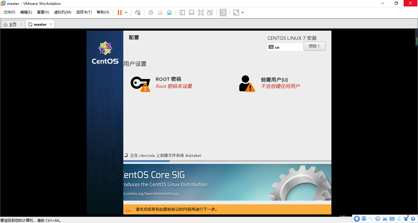The image size is (418, 223).
Task: Toggle the library sidebar panel icon
Action: tap(182, 13)
